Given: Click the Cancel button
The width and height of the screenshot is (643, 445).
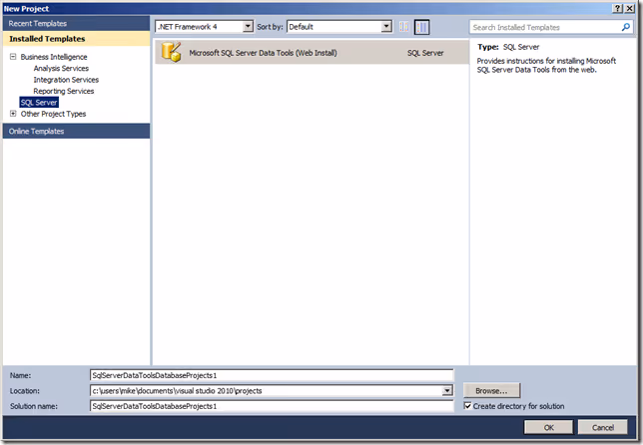Looking at the screenshot, I should pyautogui.click(x=602, y=427).
